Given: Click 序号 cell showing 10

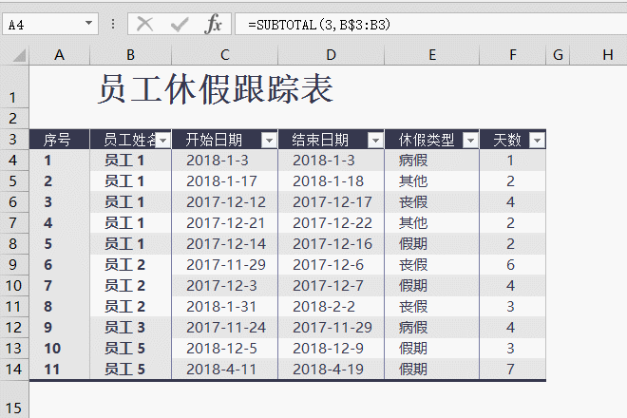Looking at the screenshot, I should pos(59,348).
